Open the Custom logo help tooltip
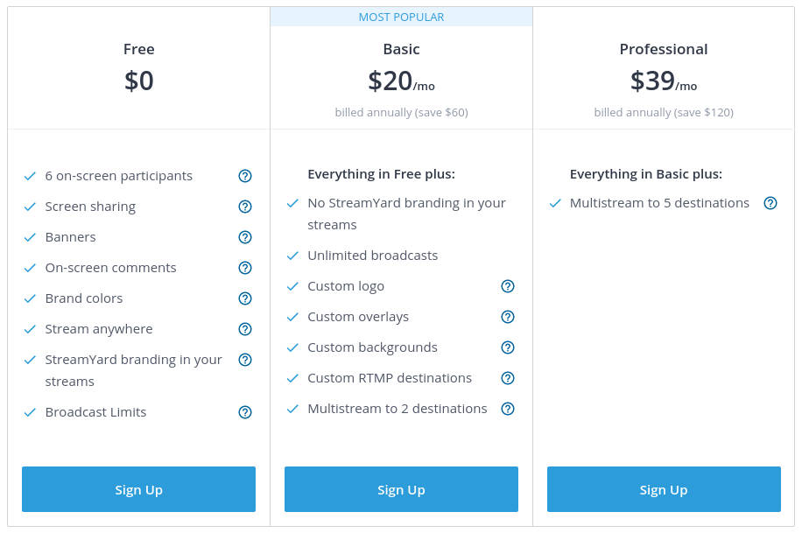 (508, 286)
